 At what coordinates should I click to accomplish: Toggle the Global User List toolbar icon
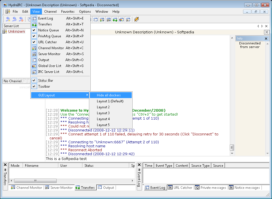click(122, 20)
